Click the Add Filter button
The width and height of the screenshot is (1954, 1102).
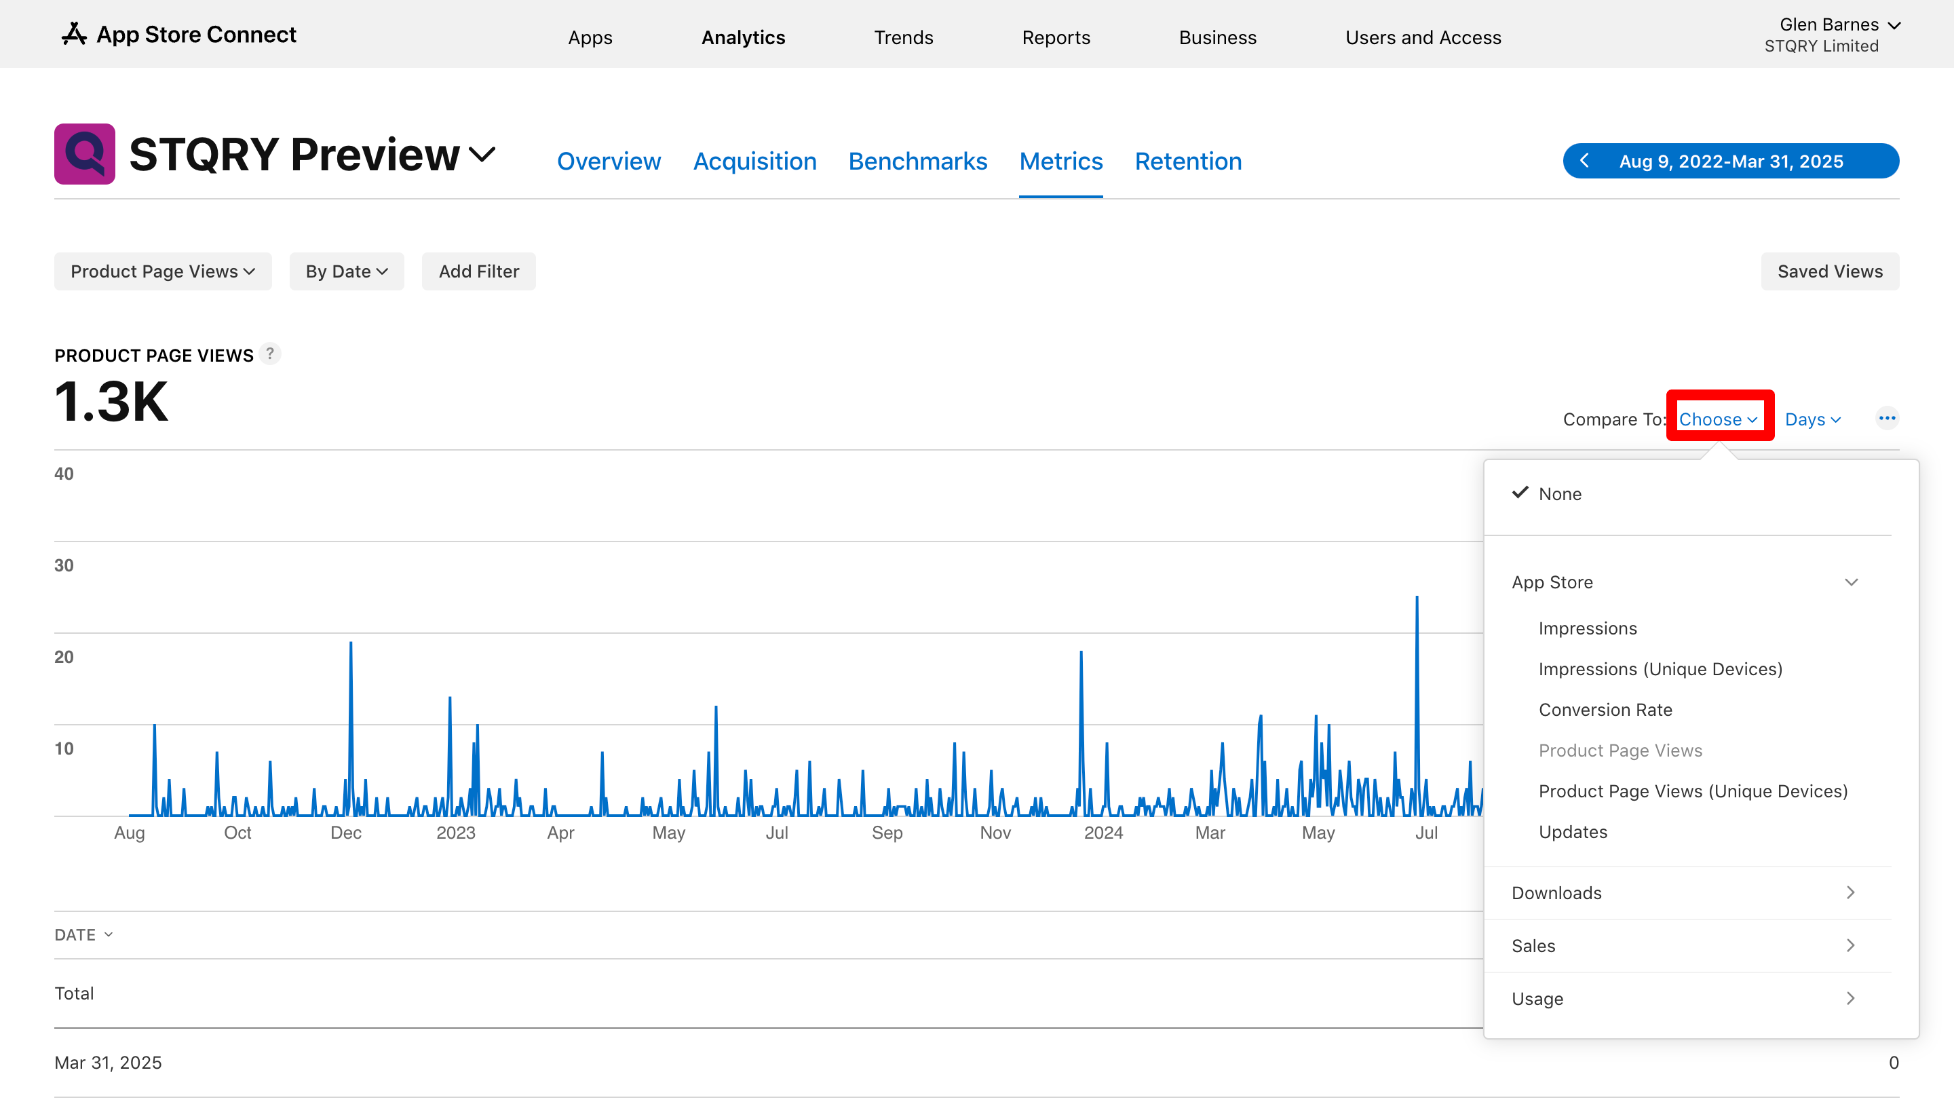pos(478,271)
